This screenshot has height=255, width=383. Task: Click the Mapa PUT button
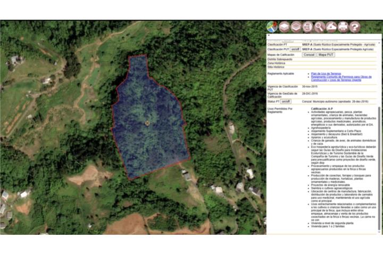(x=326, y=55)
